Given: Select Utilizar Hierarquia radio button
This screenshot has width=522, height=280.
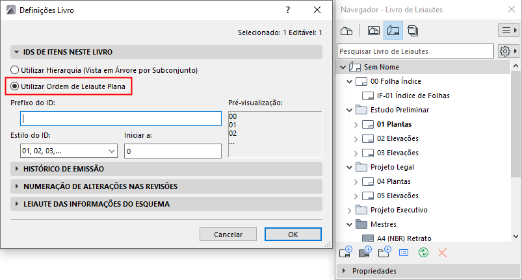Looking at the screenshot, I should 15,70.
